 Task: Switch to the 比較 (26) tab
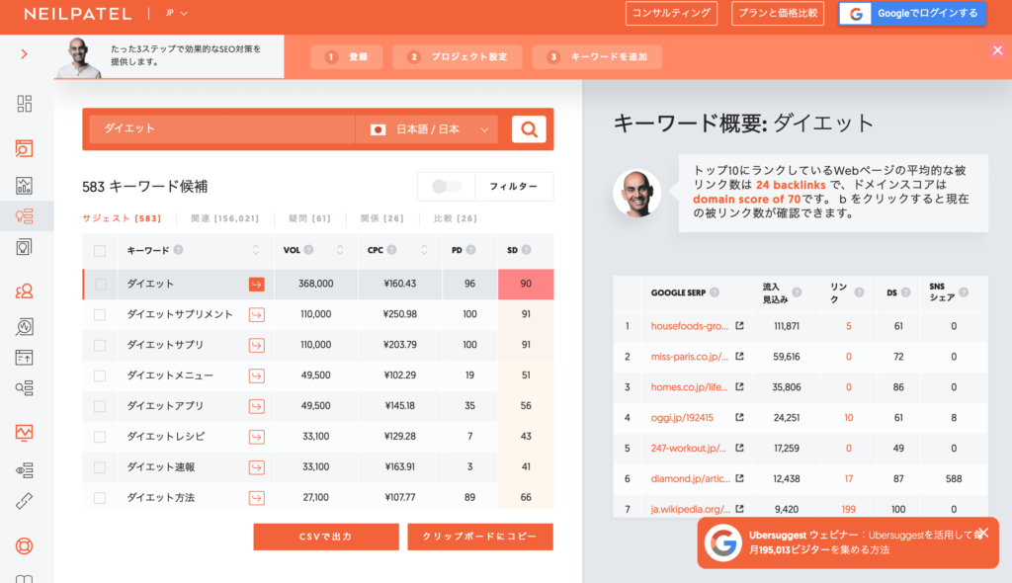[x=456, y=218]
